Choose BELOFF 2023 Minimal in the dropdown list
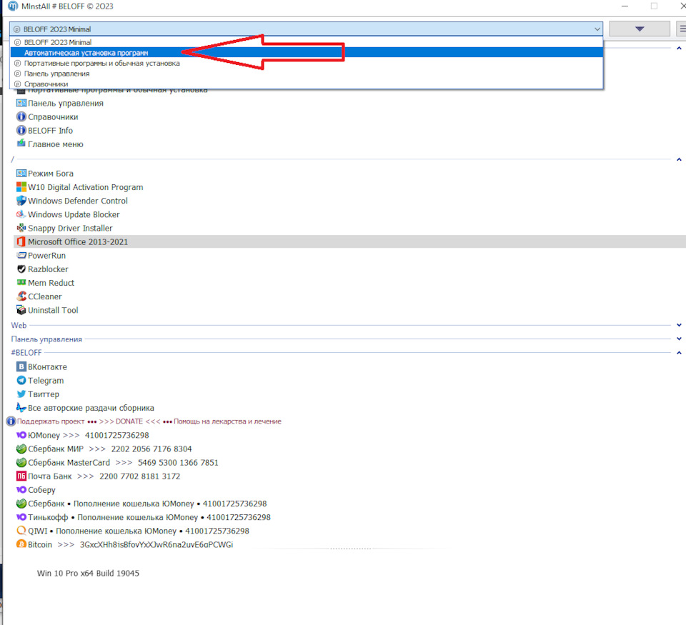Image resolution: width=686 pixels, height=625 pixels. coord(306,42)
